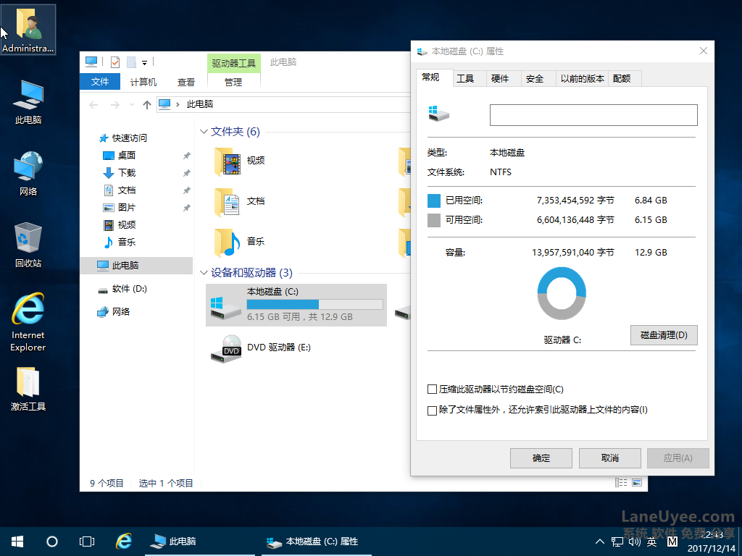Select 快速访问 in the navigation pane
Screen dimensions: 742x556
pos(123,138)
